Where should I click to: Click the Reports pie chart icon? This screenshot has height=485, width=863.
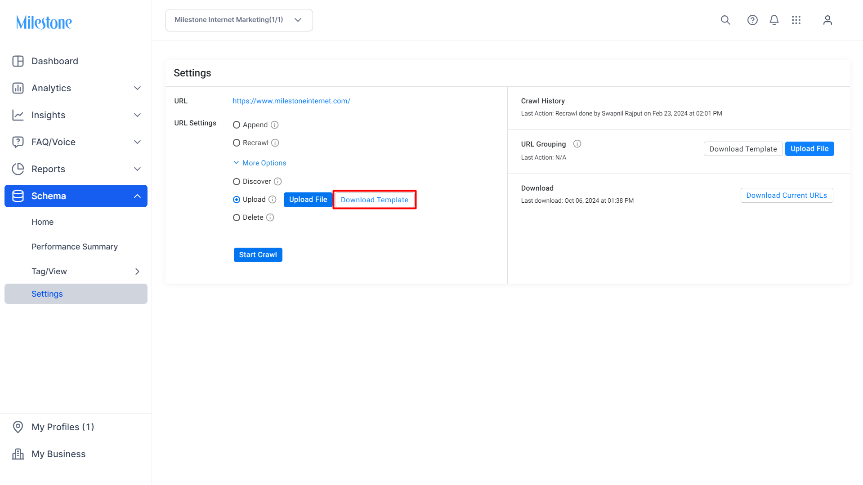click(18, 169)
